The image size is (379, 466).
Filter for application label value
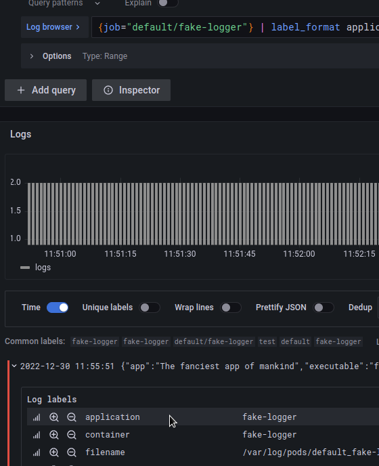coord(53,417)
